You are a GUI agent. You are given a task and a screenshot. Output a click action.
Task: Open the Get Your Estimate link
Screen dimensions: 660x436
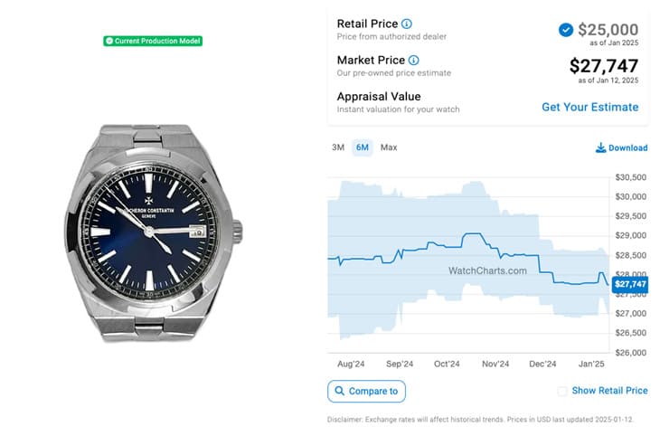pyautogui.click(x=589, y=107)
